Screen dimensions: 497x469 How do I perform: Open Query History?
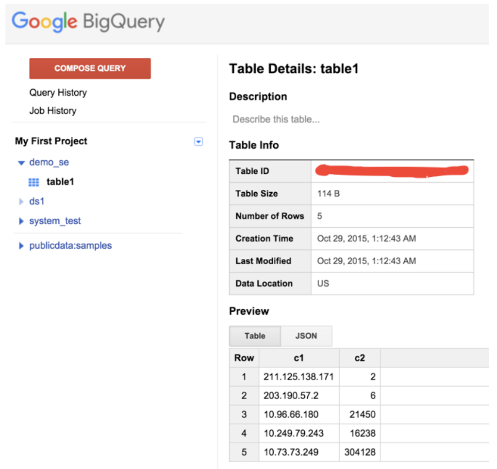pyautogui.click(x=58, y=93)
